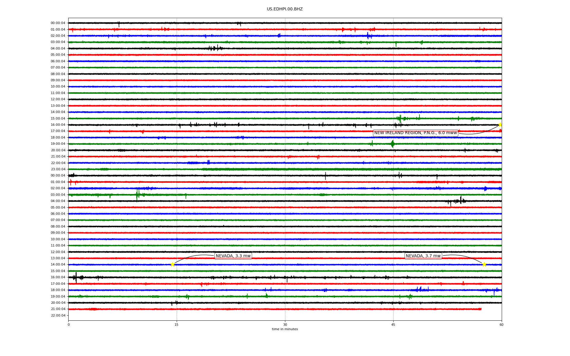Click the yellow star for Nevada 3.7 mw
This screenshot has width=570, height=356.
point(484,264)
